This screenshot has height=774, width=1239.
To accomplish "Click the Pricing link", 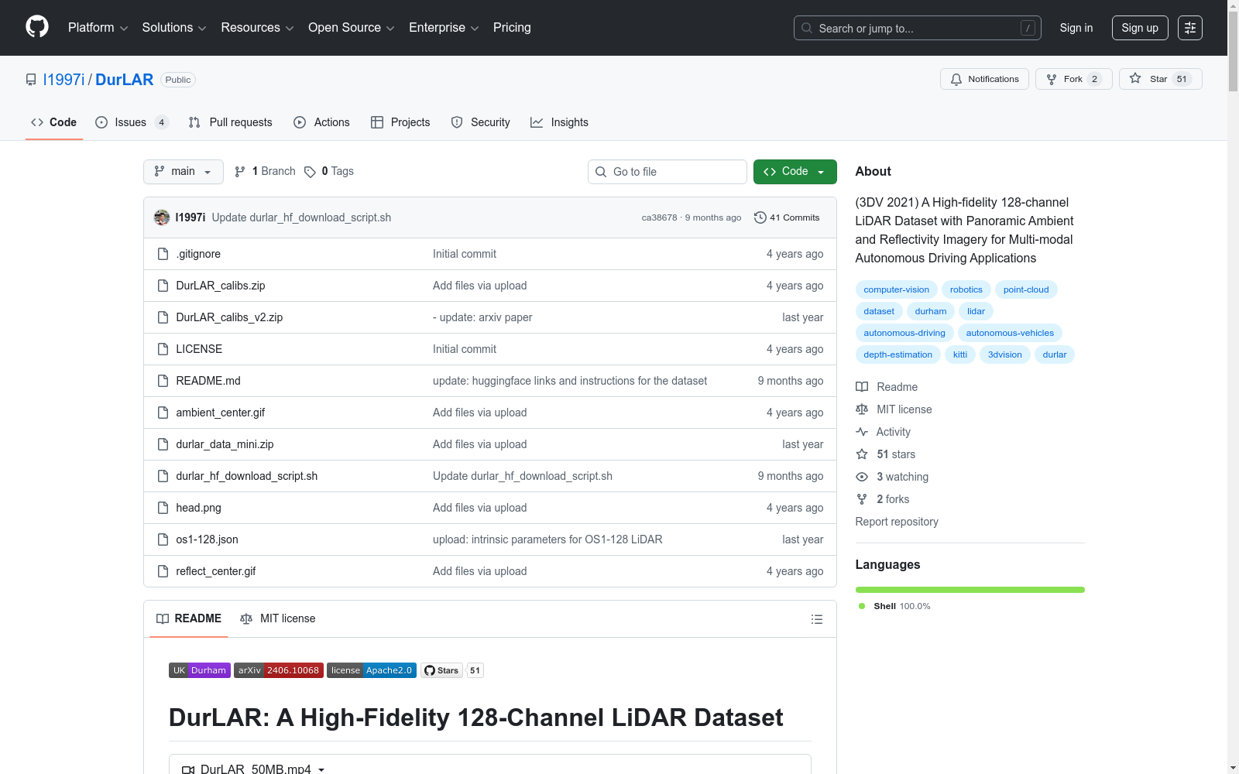I will click(512, 28).
